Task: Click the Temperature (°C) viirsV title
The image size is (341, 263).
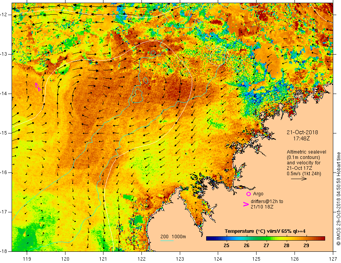Action: [265, 231]
